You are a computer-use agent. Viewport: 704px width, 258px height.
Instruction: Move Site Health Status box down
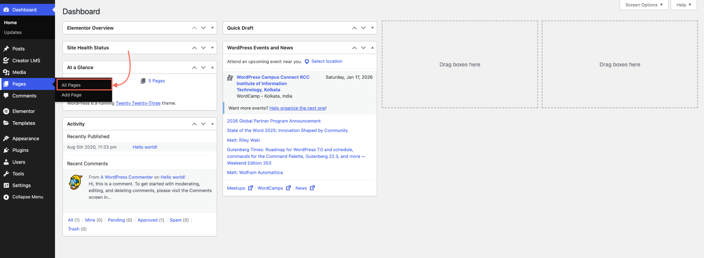coord(203,48)
